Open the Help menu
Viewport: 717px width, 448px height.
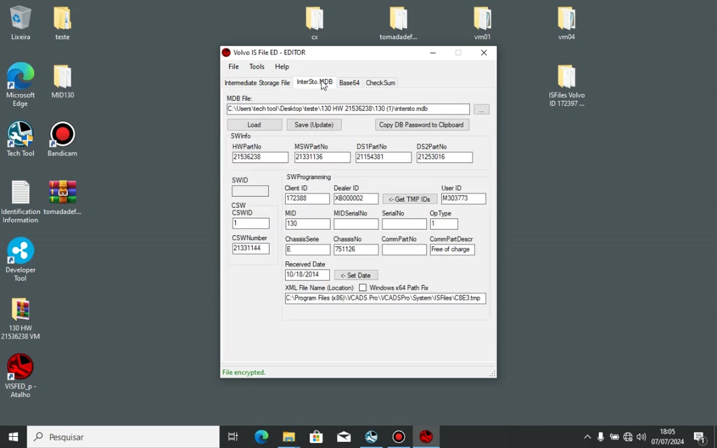click(x=282, y=67)
